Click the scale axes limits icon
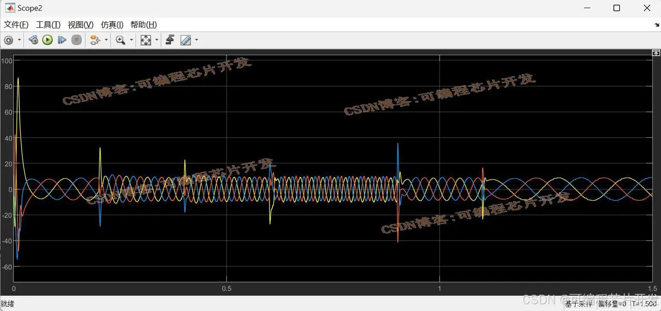The image size is (661, 311). 146,40
